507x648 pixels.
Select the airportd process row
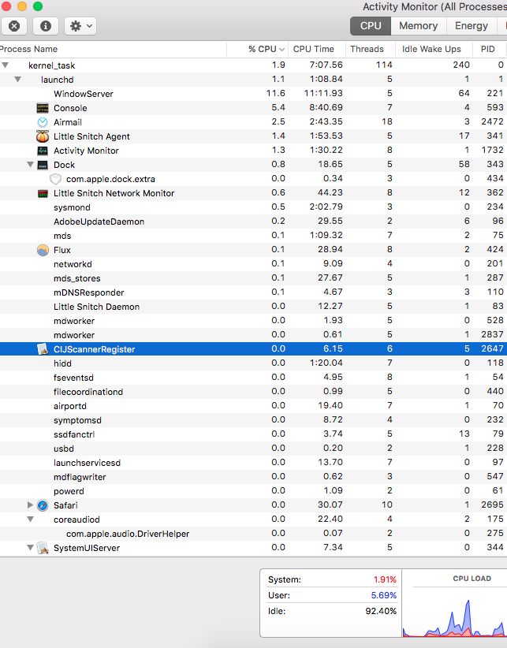pos(253,406)
